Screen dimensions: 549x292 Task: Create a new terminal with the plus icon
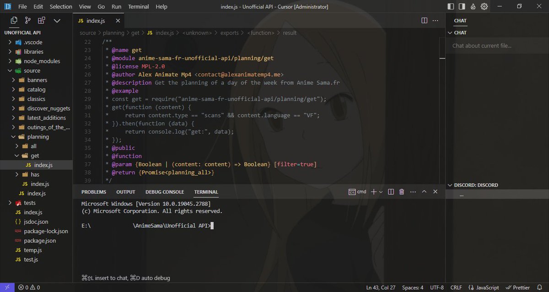click(373, 192)
